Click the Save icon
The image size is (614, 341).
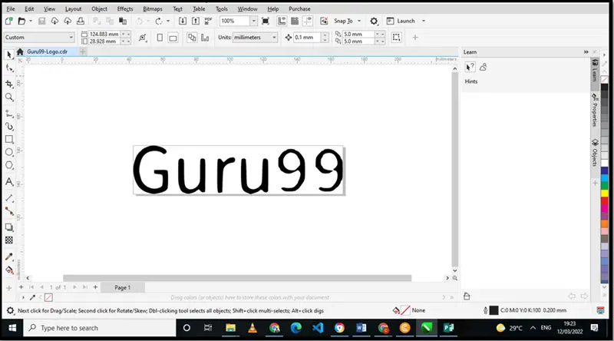[41, 22]
